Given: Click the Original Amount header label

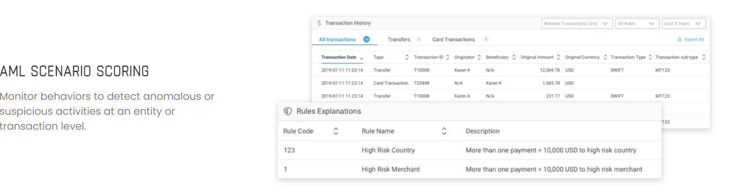Looking at the screenshot, I should click(537, 57).
